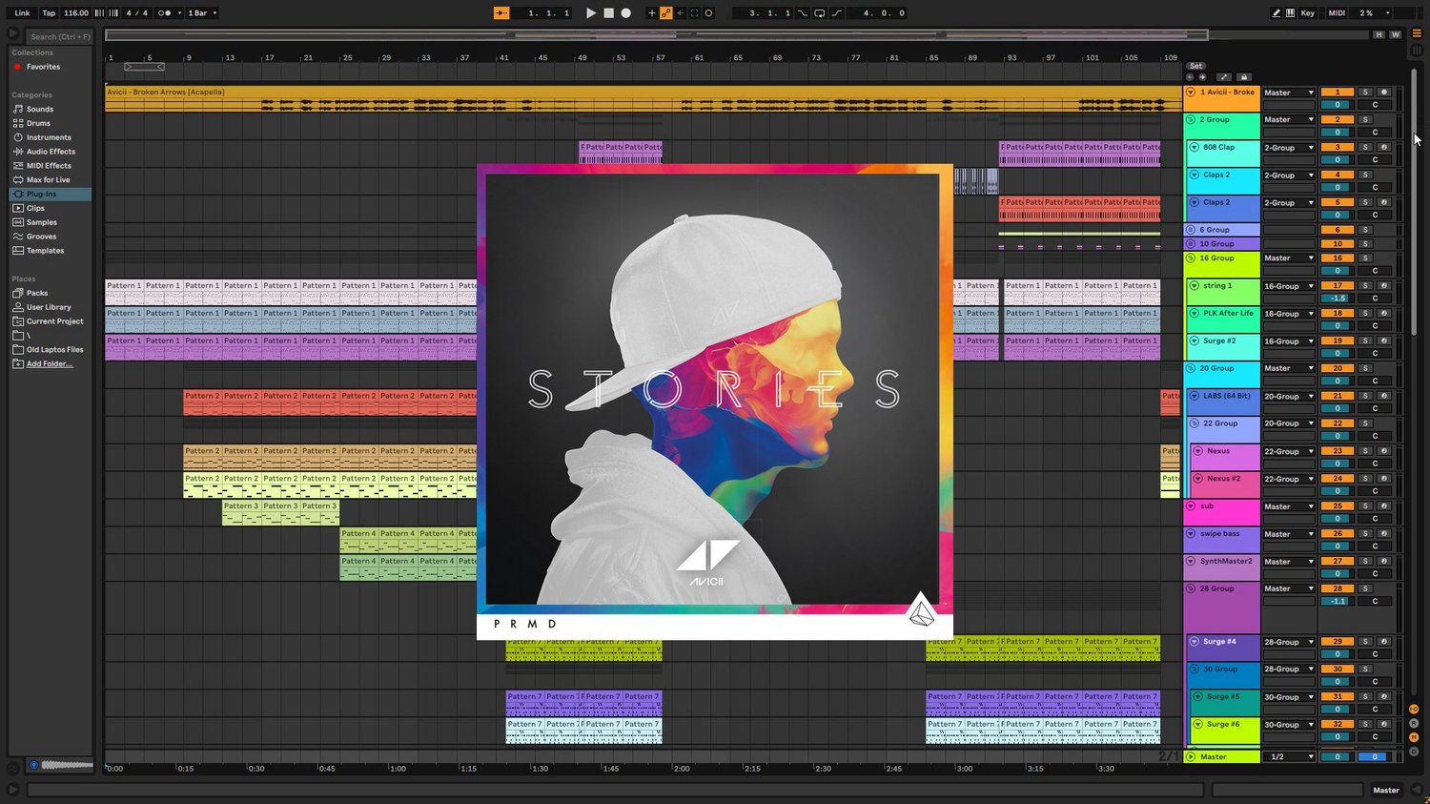Open the Audio Effects category
1430x804 pixels.
(x=51, y=152)
